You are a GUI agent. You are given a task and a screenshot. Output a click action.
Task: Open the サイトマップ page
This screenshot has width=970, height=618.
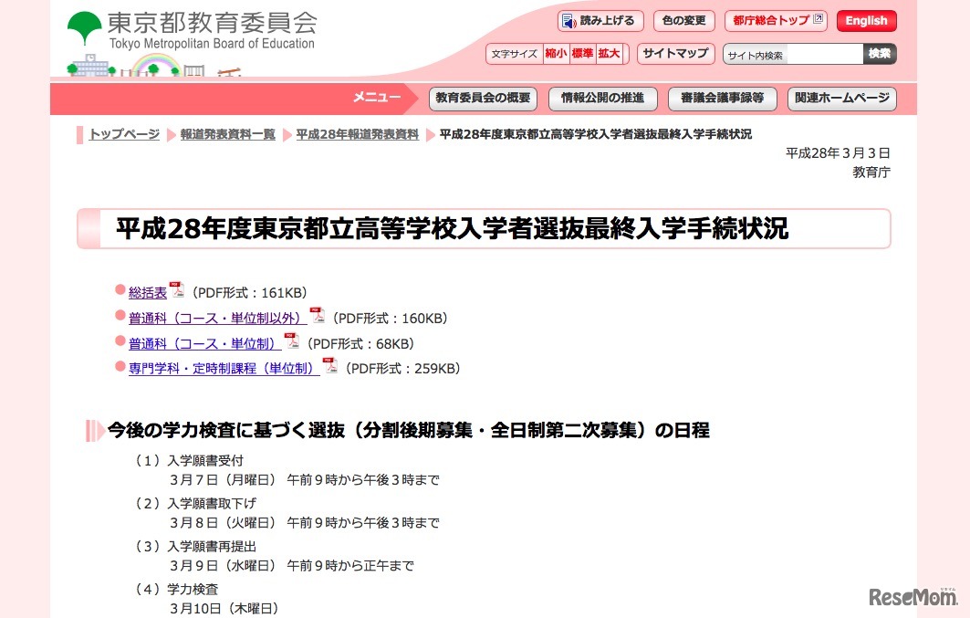click(x=675, y=54)
